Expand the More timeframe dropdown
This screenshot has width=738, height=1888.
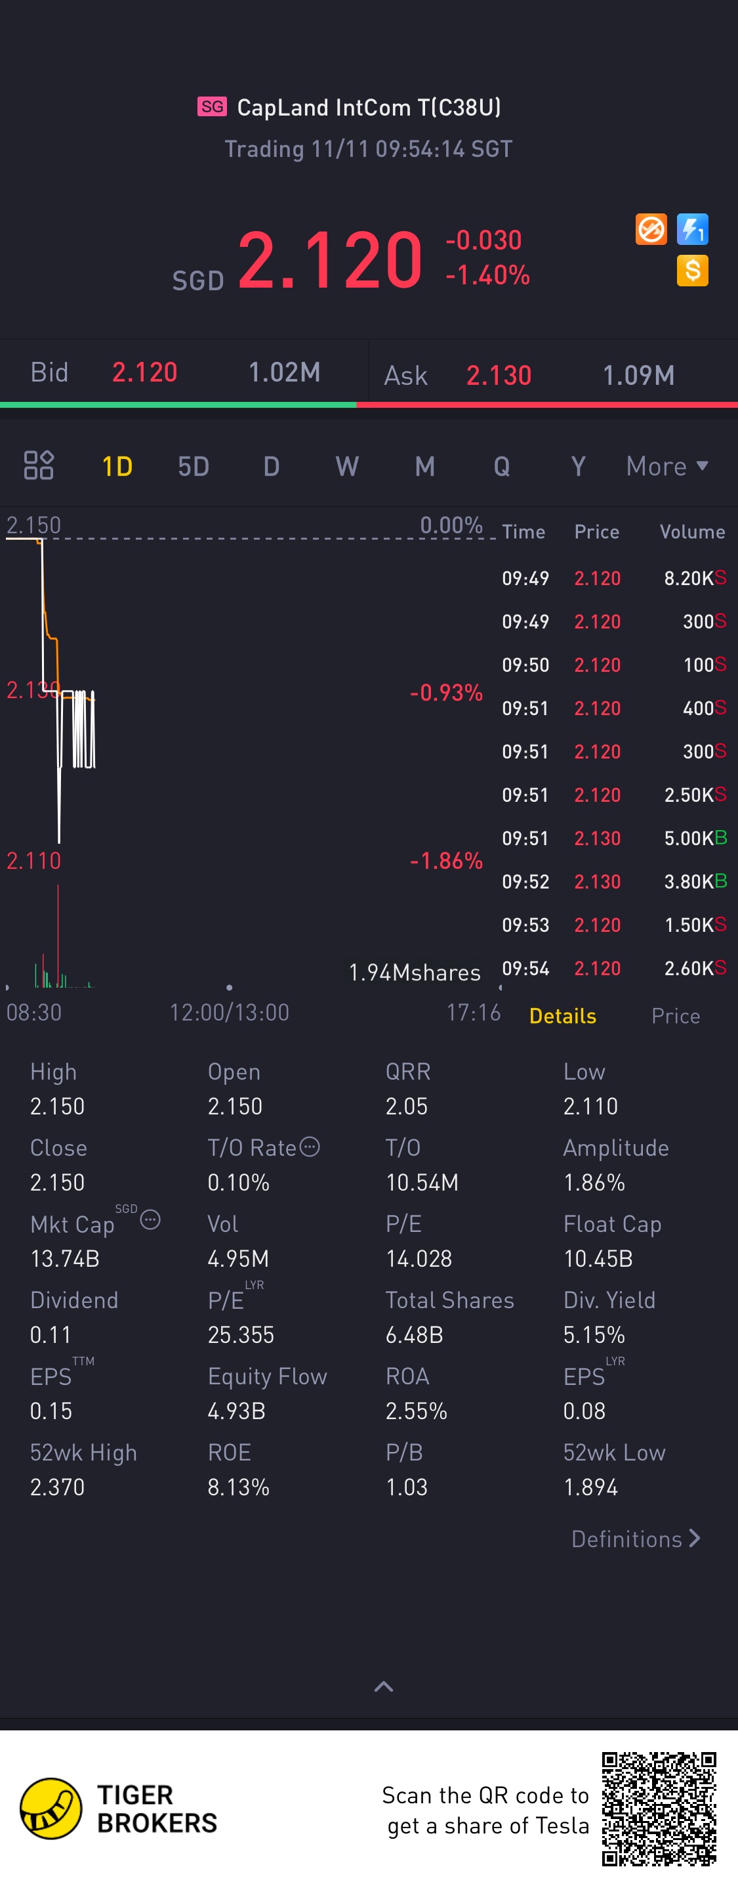pos(667,466)
